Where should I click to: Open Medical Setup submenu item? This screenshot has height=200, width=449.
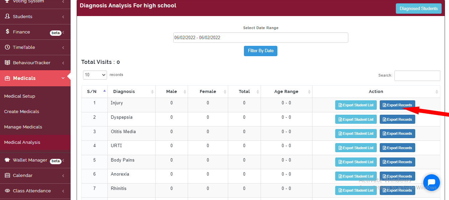(35, 96)
